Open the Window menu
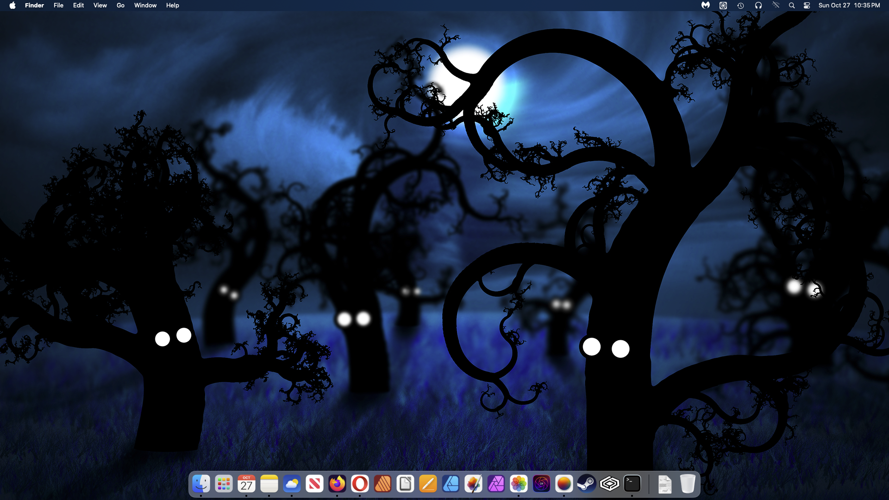The image size is (889, 500). [145, 6]
